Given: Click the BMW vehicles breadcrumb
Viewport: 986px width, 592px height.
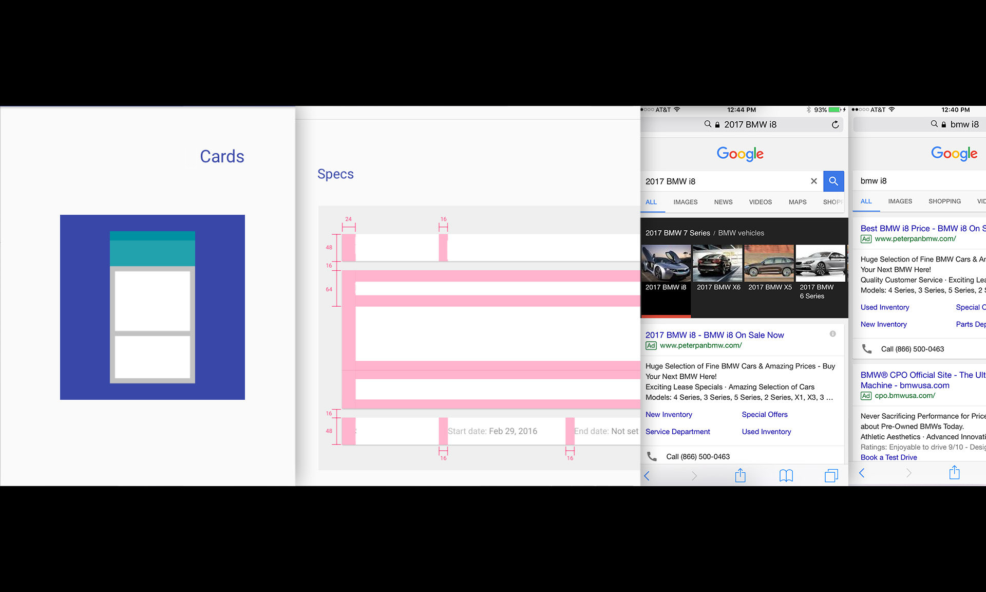Looking at the screenshot, I should pos(741,233).
